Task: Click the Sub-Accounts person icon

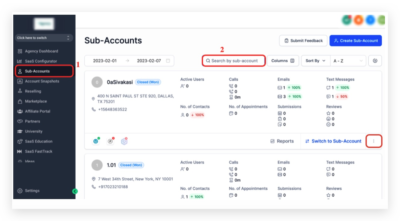Action: 20,71
